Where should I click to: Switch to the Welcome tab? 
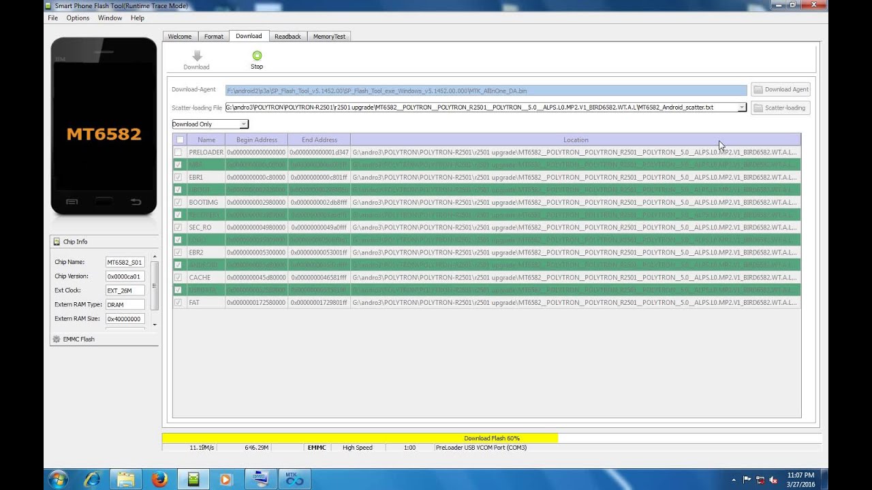(x=180, y=36)
